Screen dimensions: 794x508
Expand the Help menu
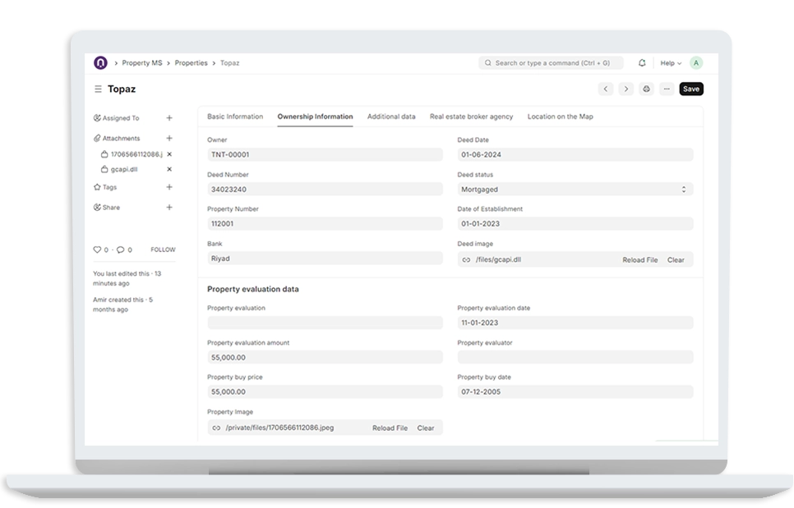coord(671,62)
